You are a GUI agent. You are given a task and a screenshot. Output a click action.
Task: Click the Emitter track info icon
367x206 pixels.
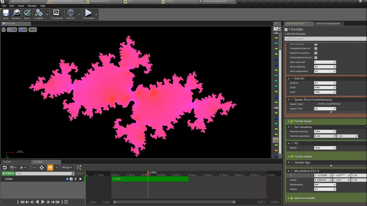(67, 179)
